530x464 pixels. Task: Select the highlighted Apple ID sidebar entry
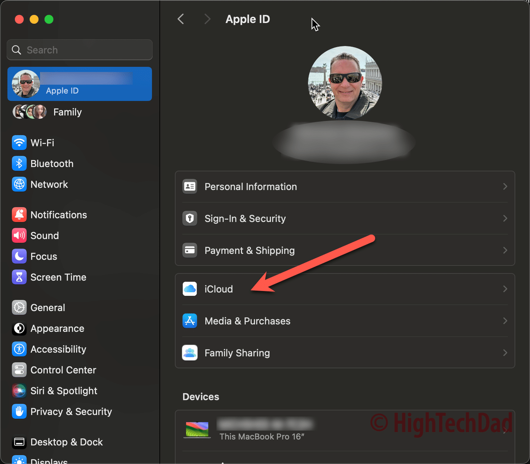pyautogui.click(x=79, y=84)
